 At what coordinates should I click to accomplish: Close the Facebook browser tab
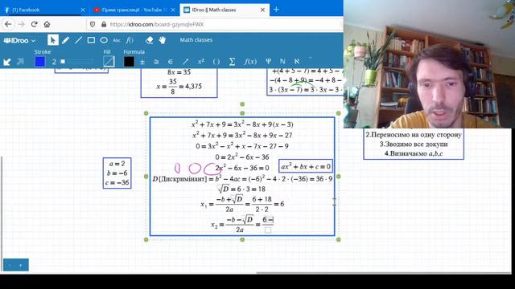(83, 10)
